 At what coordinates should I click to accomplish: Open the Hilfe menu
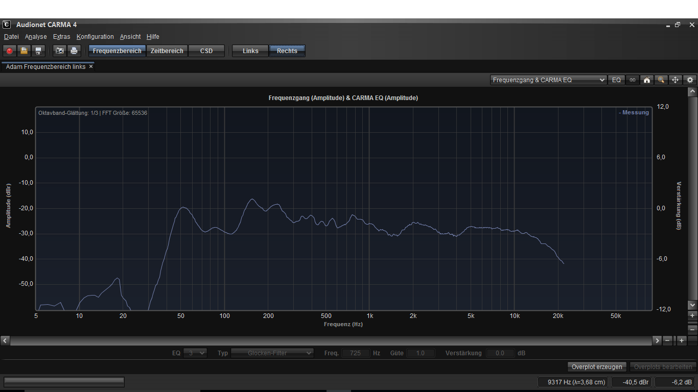click(x=153, y=37)
